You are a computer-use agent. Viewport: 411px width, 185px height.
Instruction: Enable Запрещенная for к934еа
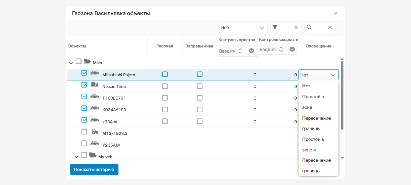pos(200,121)
